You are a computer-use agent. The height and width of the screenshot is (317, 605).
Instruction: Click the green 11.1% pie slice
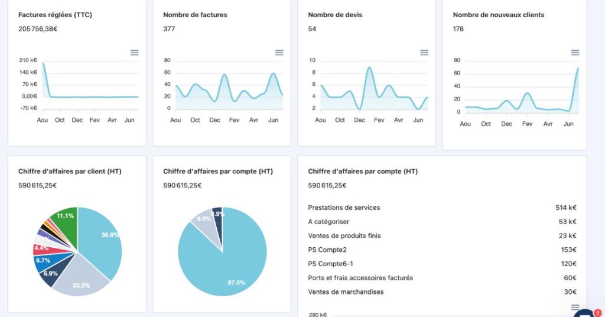click(x=65, y=219)
